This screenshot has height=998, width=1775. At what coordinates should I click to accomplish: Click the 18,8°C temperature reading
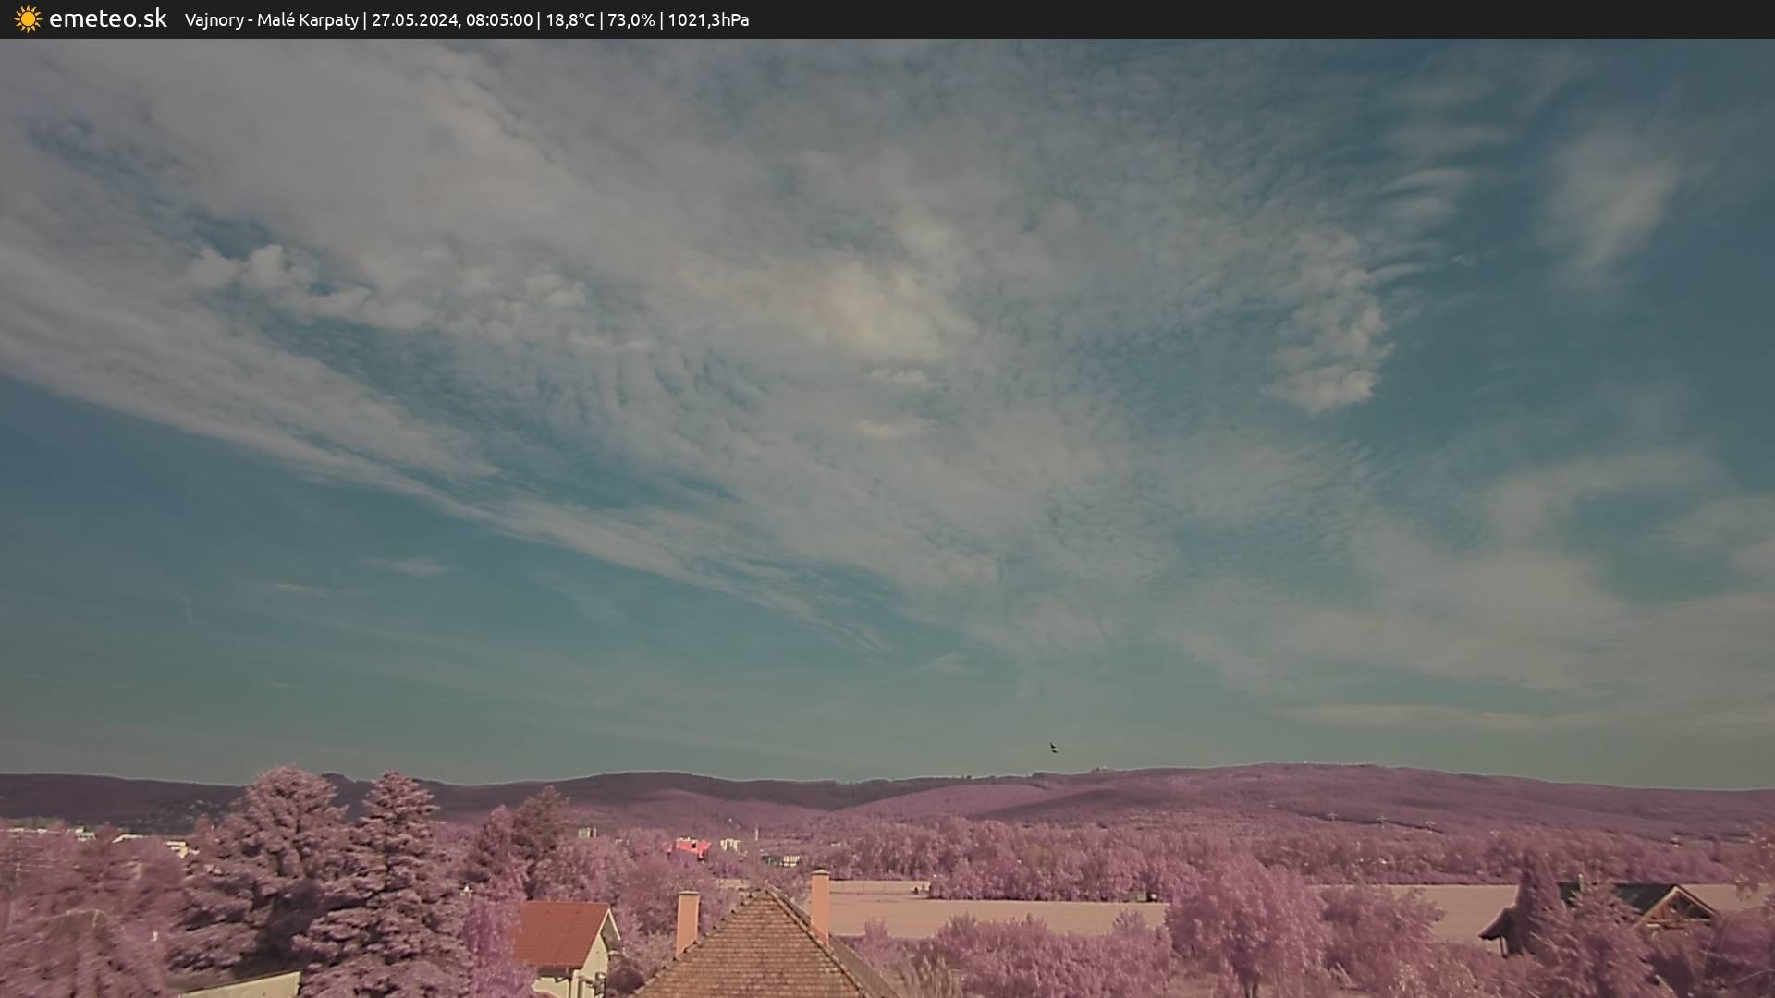[569, 19]
